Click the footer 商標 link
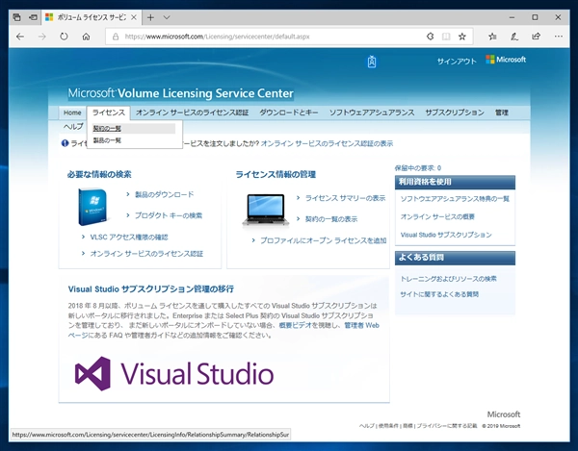Screen dimensions: 578x451 (x=407, y=426)
